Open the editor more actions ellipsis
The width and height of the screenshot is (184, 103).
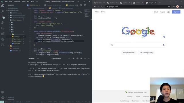point(89,5)
